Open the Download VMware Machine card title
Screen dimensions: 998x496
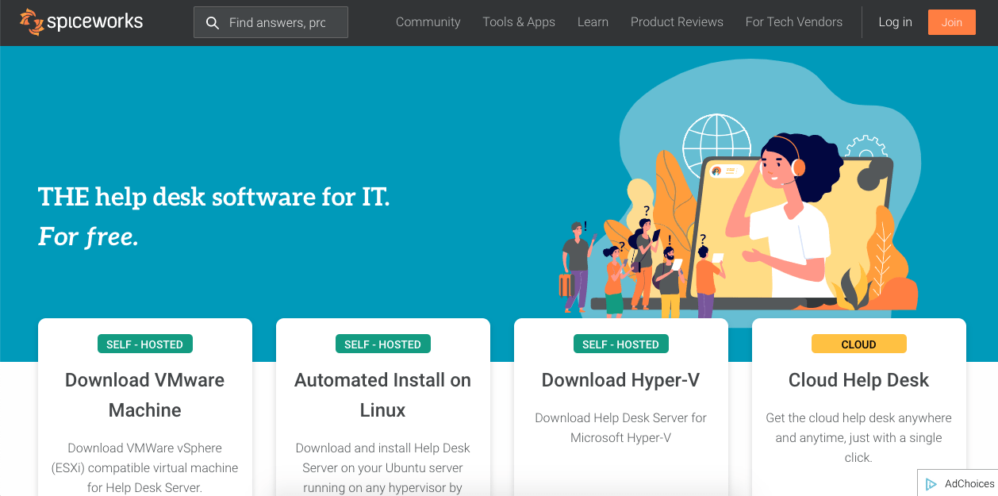coord(145,395)
